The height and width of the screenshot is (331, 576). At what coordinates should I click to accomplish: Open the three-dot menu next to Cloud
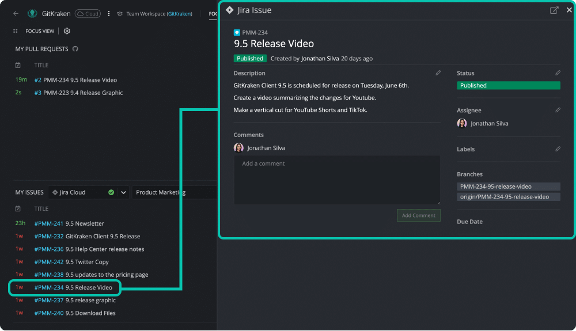tap(109, 14)
